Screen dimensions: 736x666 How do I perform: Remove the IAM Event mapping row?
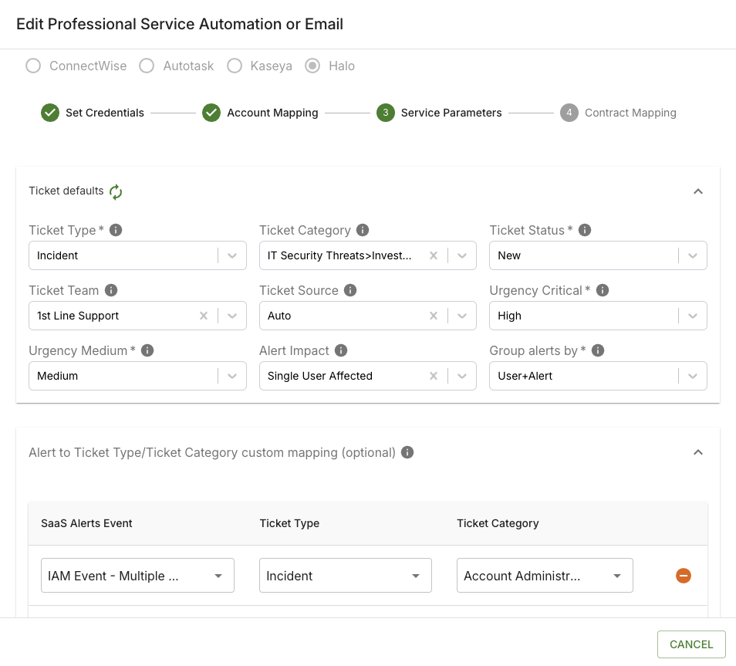point(683,576)
